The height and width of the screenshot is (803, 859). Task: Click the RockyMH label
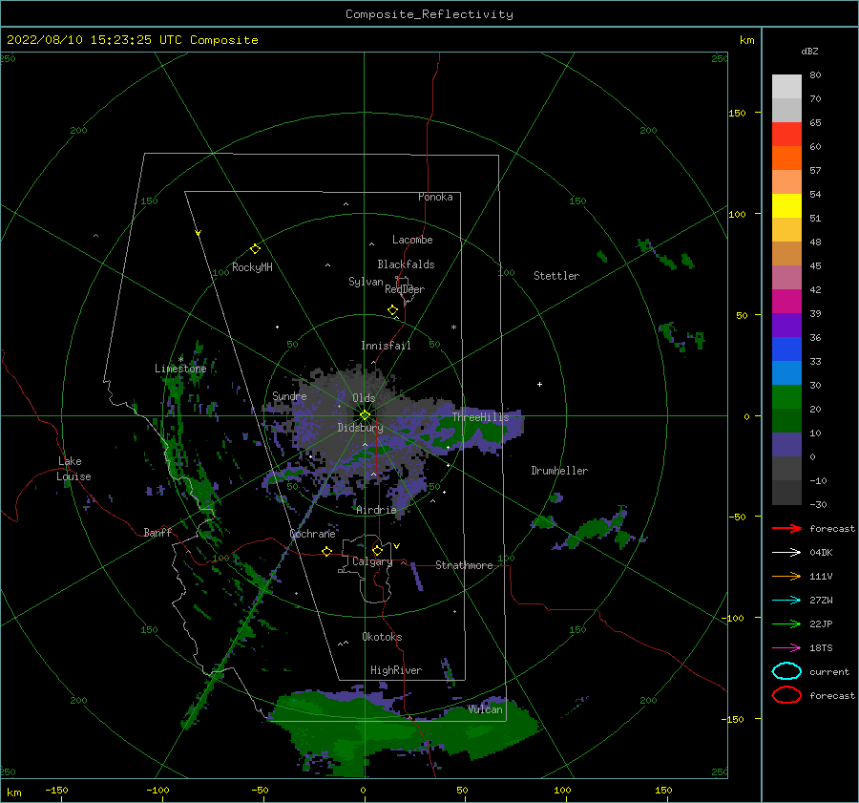coord(252,267)
